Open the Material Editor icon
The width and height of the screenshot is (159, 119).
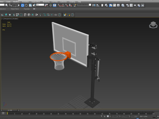point(123,5)
